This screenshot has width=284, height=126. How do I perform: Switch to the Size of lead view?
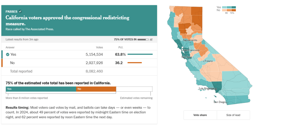coord(233,115)
